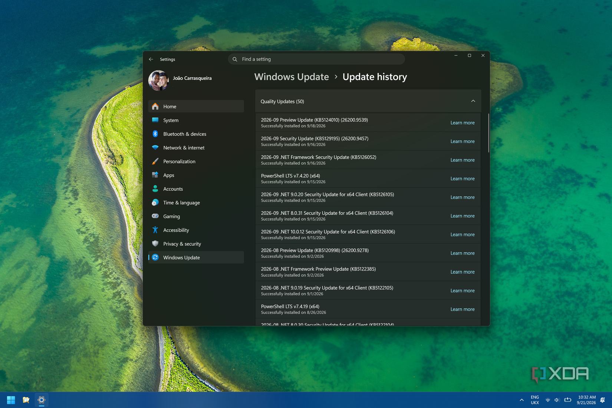Click the PowerShell LTS v7.4.20 (x64) row title

coord(290,176)
